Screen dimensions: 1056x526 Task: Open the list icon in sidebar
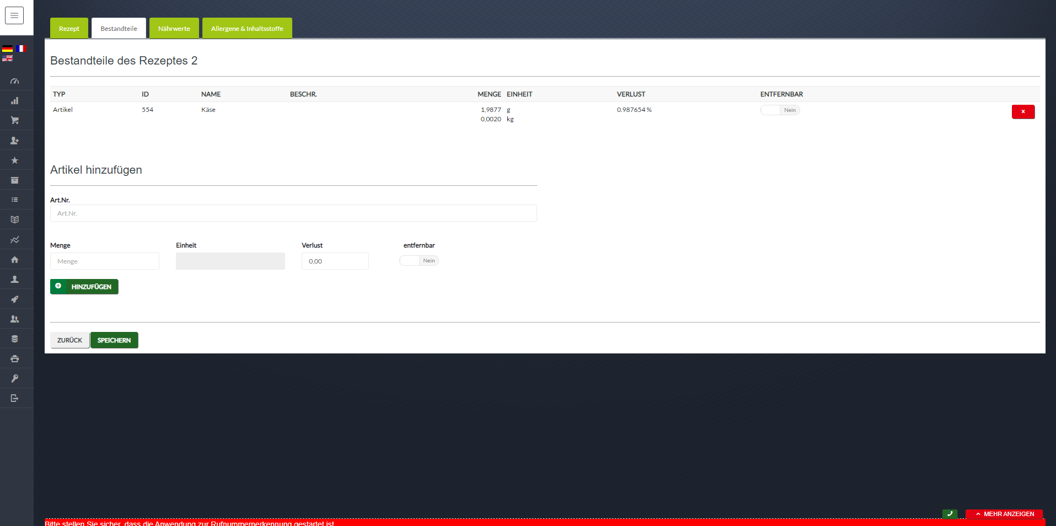point(15,200)
